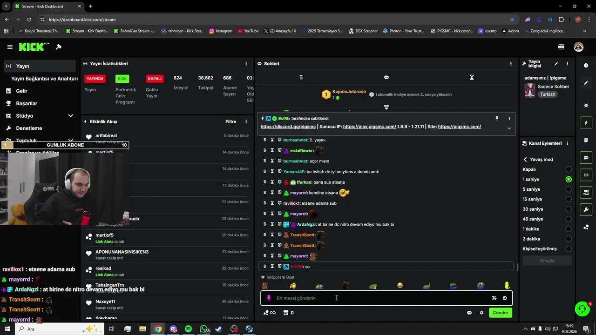Click the hammer moderation icon next to Kick logo
This screenshot has width=596, height=335.
[59, 47]
